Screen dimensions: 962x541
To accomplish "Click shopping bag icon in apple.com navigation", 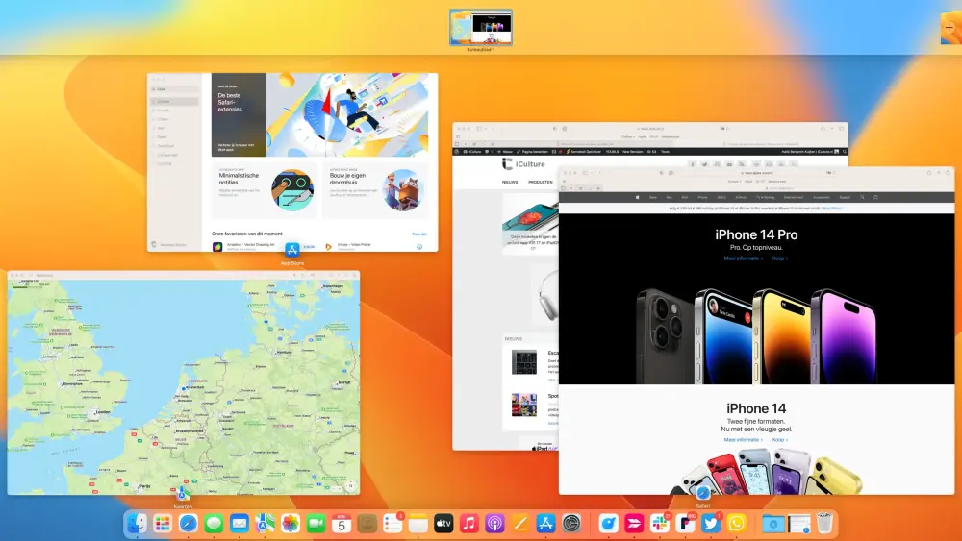I will 875,197.
